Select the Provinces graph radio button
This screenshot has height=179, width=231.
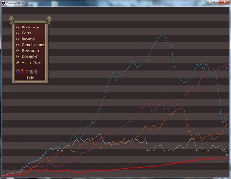[x=17, y=27]
